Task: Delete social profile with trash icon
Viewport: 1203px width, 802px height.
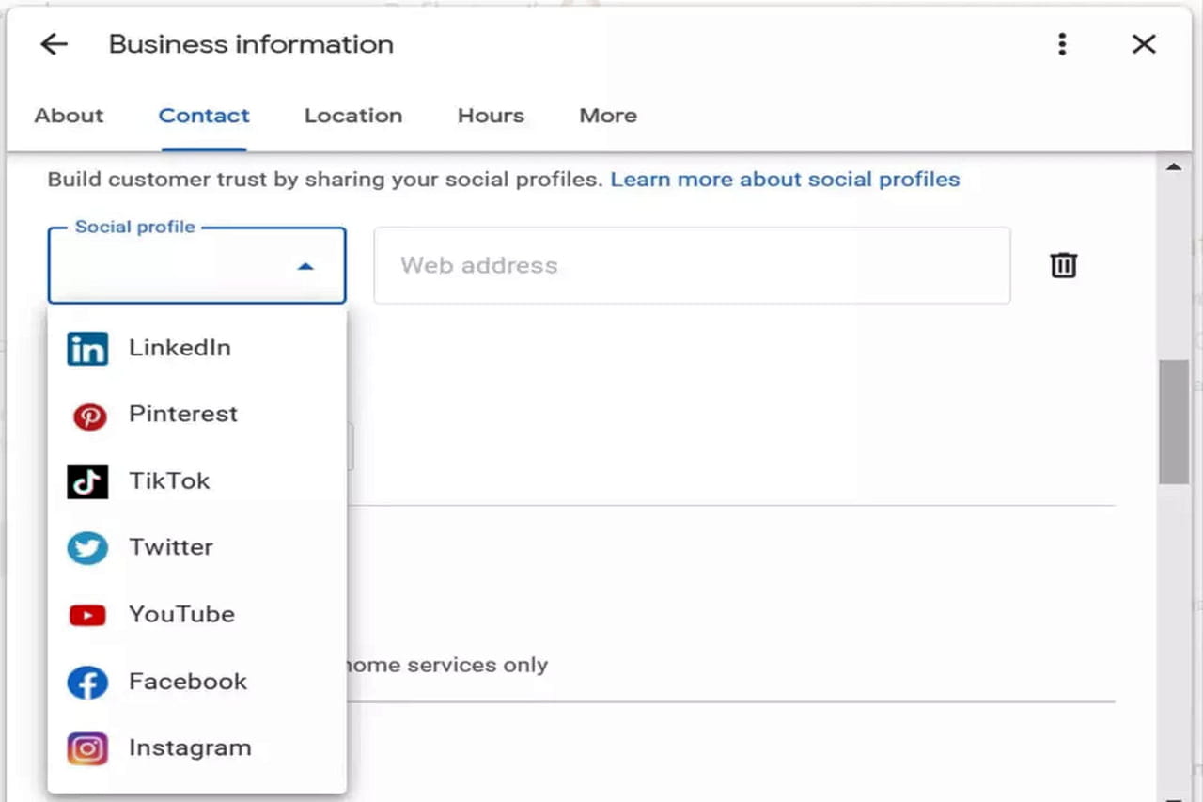Action: coord(1063,265)
